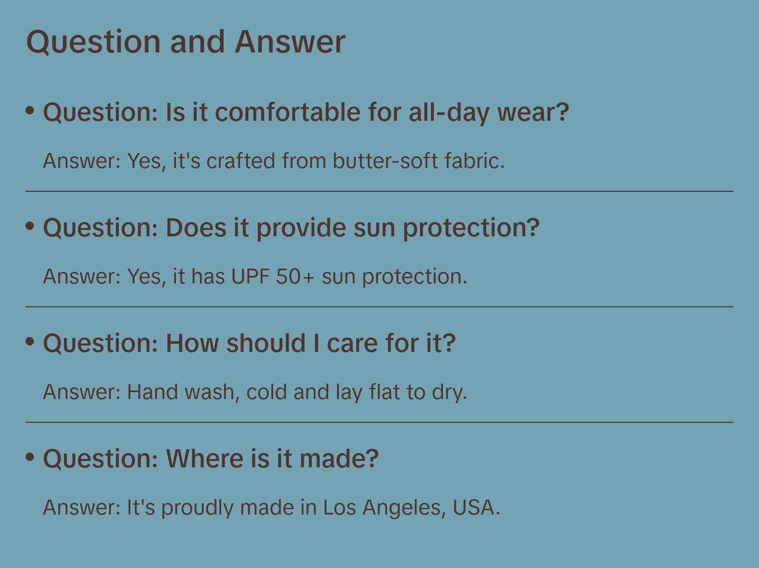
Task: Click the bullet before the care question
Action: 30,342
